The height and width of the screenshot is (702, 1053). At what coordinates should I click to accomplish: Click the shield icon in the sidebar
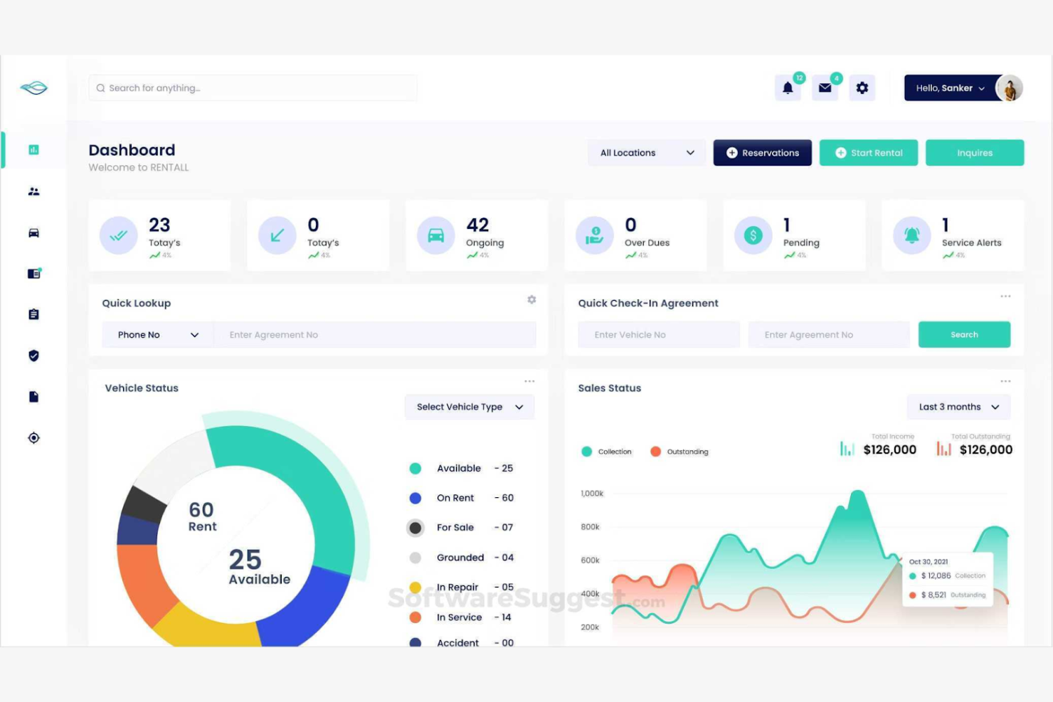point(33,356)
